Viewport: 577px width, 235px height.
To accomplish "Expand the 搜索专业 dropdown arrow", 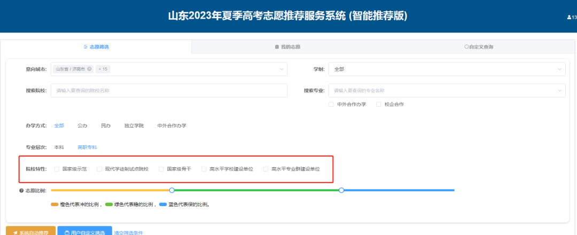I will tap(559, 90).
